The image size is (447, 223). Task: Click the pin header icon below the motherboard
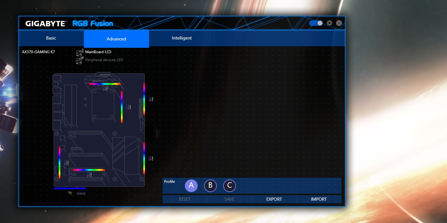[81, 193]
